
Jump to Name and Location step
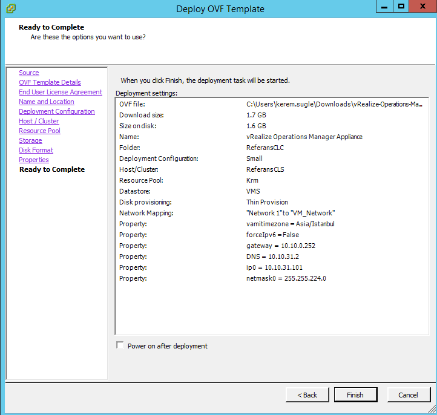click(47, 102)
